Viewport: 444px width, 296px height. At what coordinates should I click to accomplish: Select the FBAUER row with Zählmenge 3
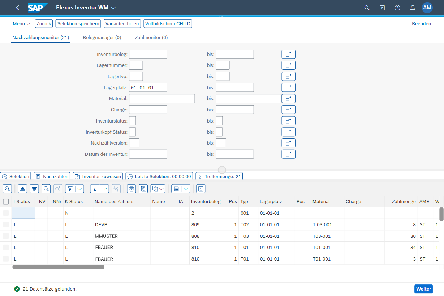click(6, 259)
